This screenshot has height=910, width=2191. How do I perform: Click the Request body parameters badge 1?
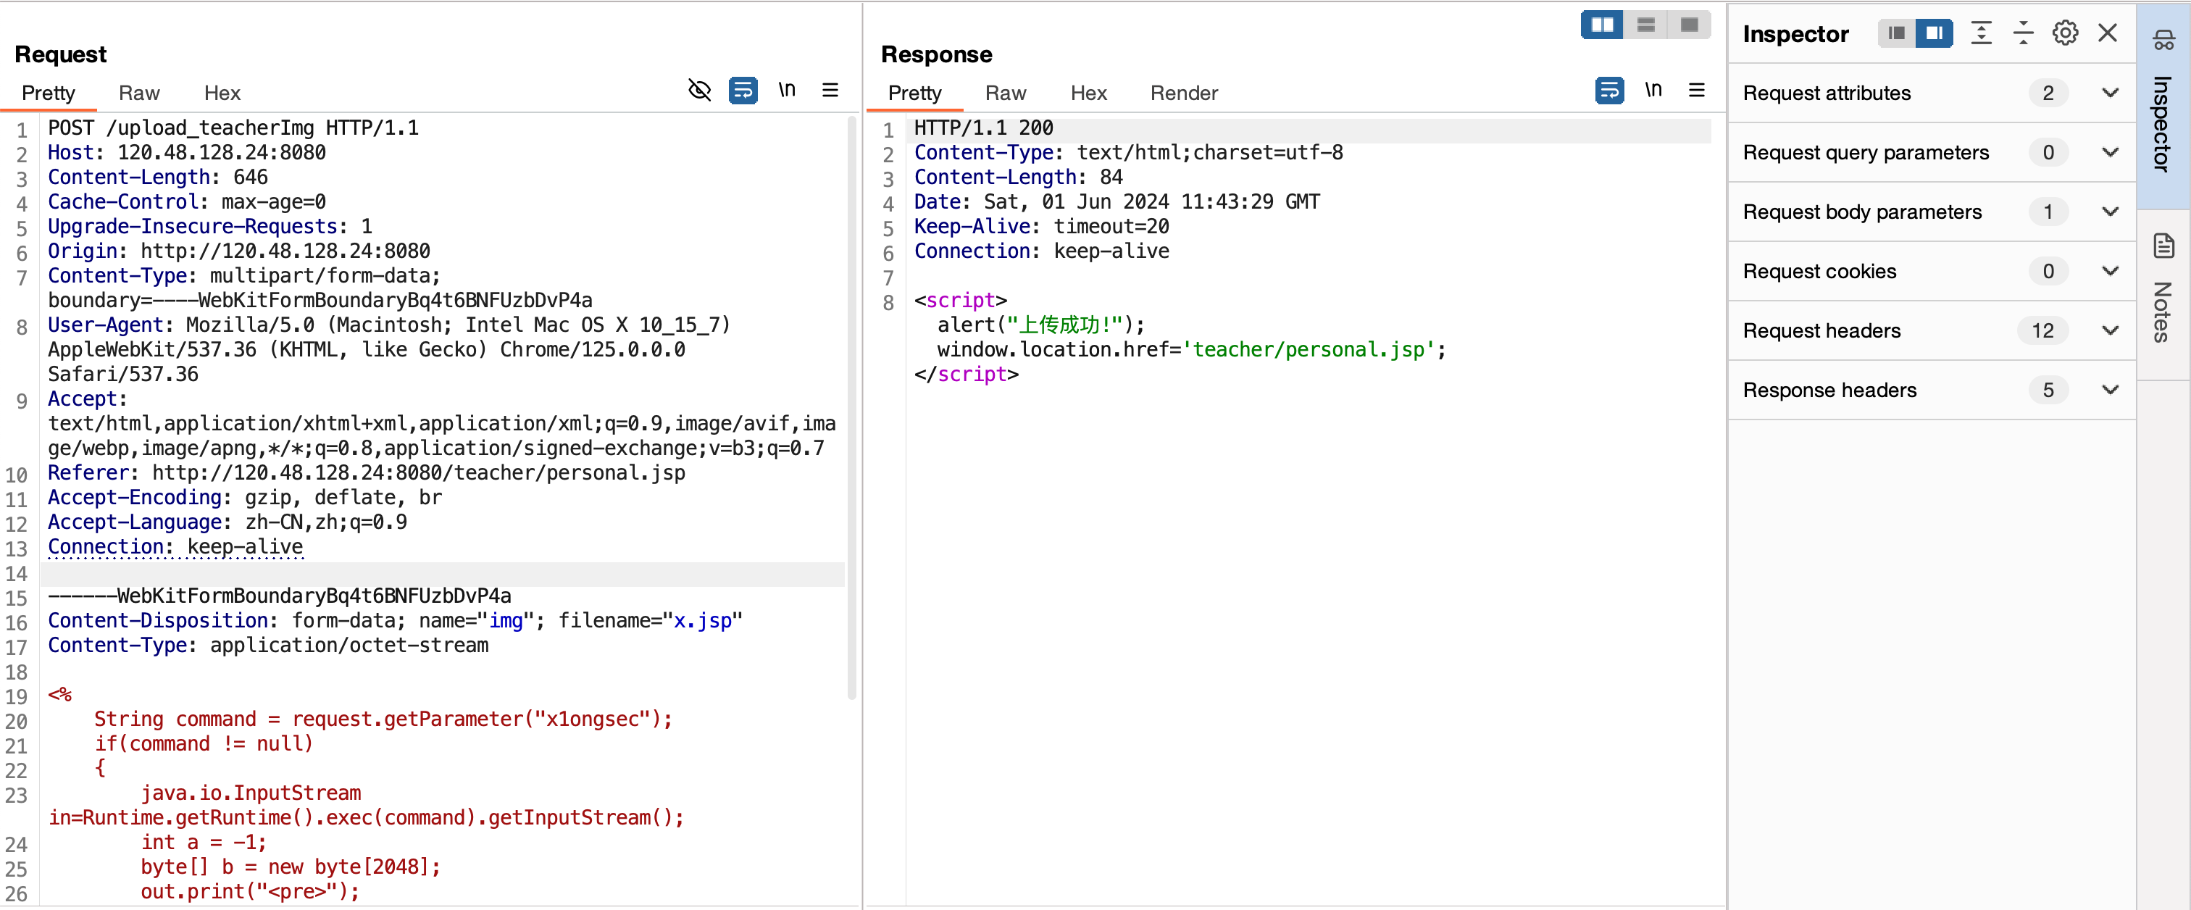2048,212
